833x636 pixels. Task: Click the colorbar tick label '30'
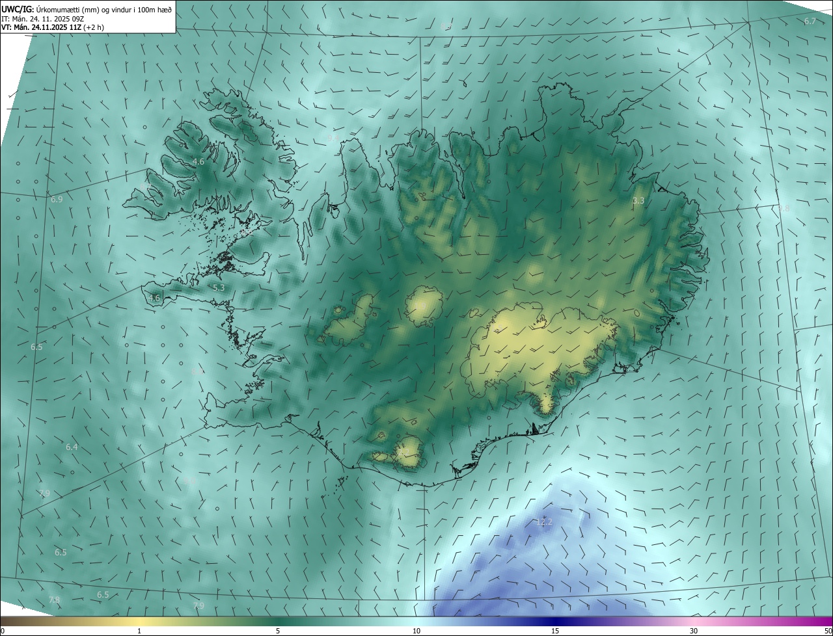[694, 631]
